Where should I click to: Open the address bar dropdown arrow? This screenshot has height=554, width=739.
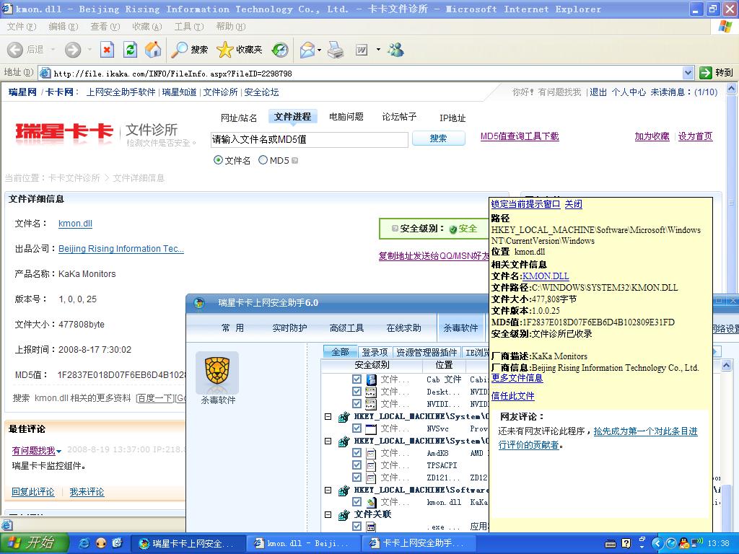pyautogui.click(x=688, y=73)
